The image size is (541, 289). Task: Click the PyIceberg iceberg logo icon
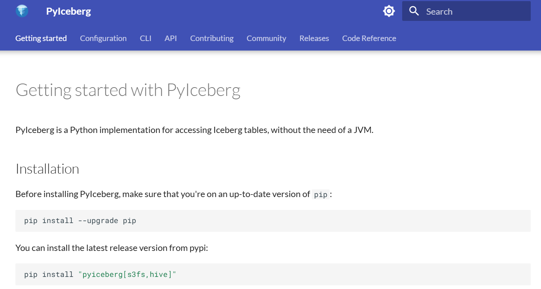(22, 11)
